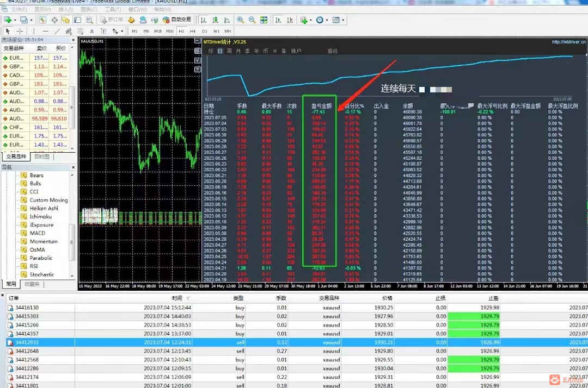Viewport: 588px width, 388px height.
Task: Open the mtdriver.cn hyperlink
Action: coord(568,42)
